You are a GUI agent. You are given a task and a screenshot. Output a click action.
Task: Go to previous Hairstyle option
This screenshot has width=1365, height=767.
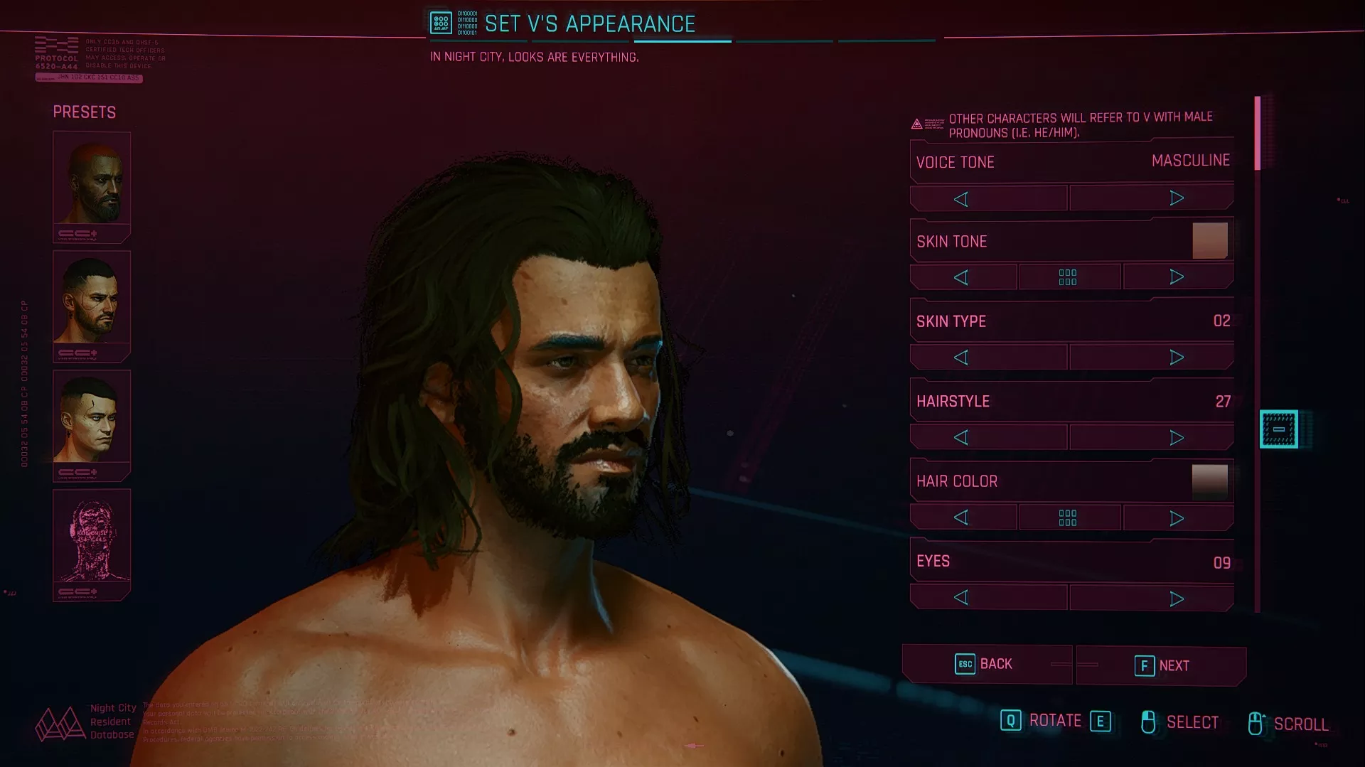[x=988, y=438]
